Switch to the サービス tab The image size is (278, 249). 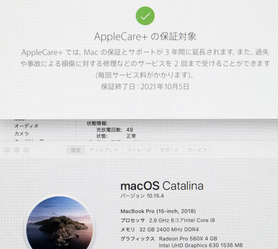click(197, 150)
